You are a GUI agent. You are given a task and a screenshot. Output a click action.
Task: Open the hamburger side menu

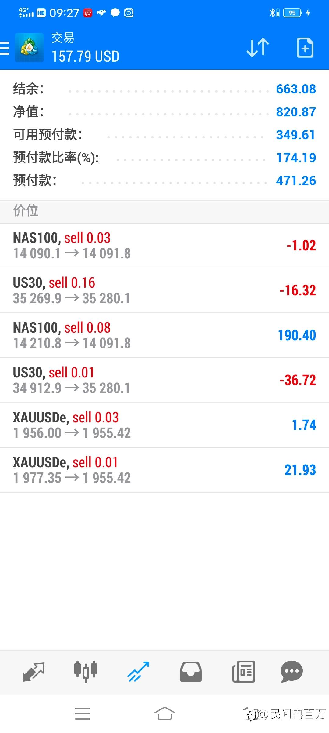5,48
